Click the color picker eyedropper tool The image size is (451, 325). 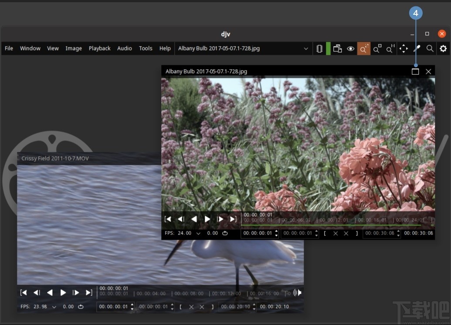click(x=417, y=49)
